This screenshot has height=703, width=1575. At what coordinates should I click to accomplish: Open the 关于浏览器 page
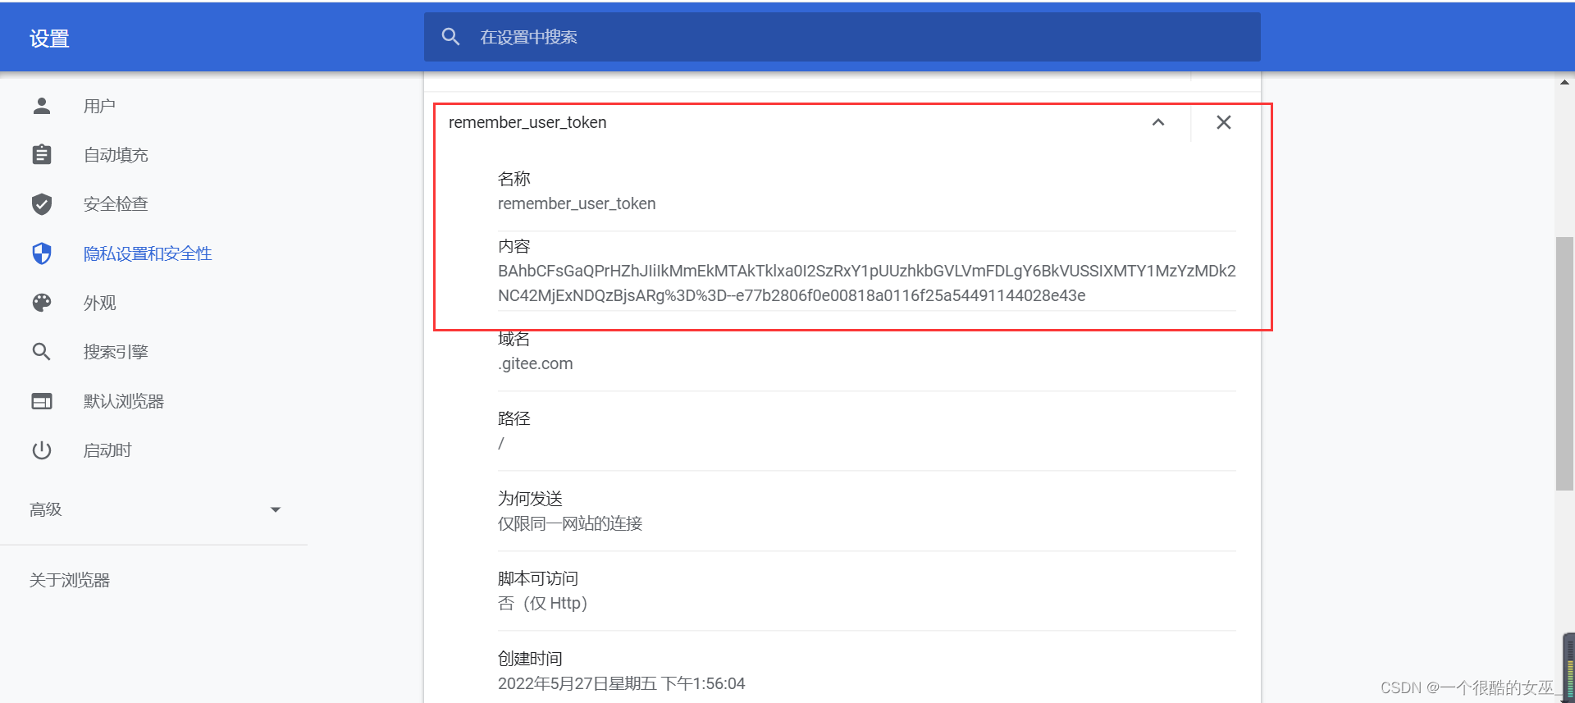pyautogui.click(x=70, y=580)
